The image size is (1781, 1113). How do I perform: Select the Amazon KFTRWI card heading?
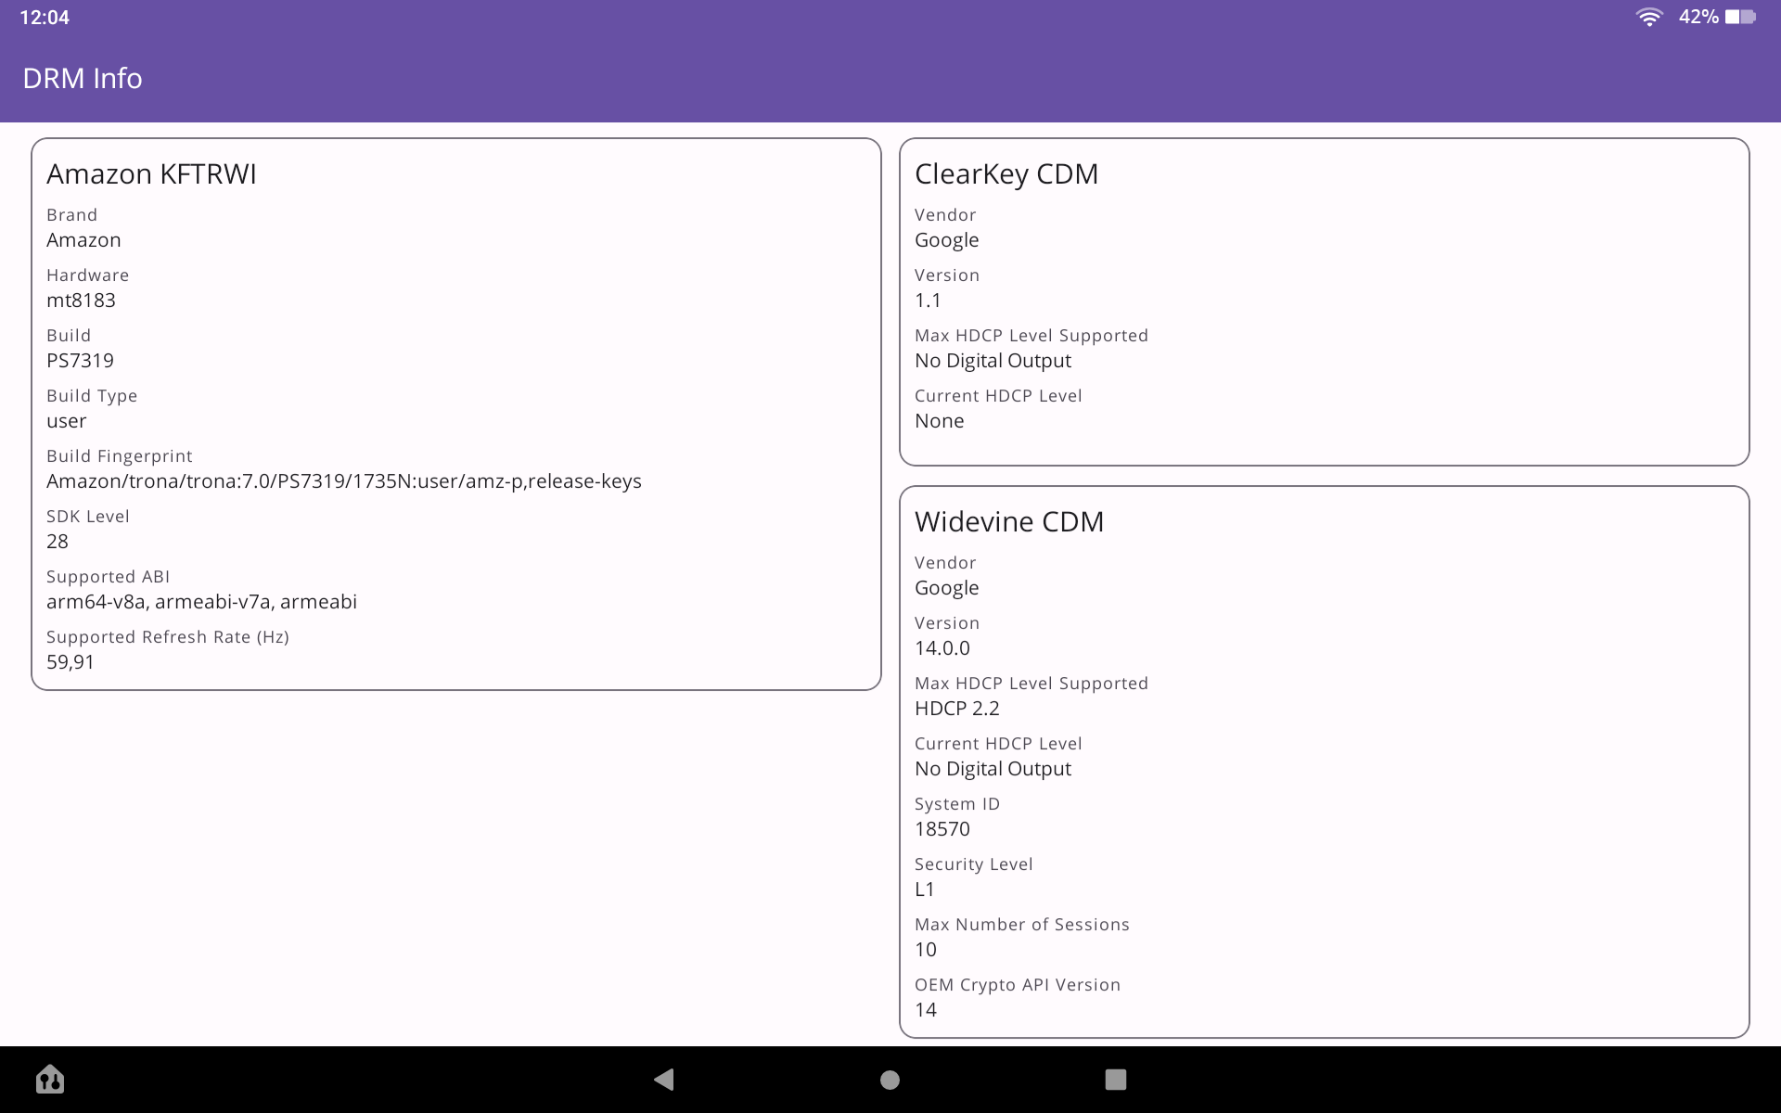[x=151, y=174]
